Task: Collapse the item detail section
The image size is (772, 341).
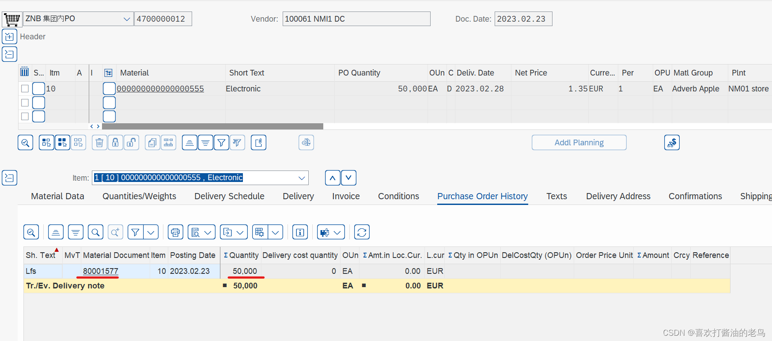Action: pos(9,178)
